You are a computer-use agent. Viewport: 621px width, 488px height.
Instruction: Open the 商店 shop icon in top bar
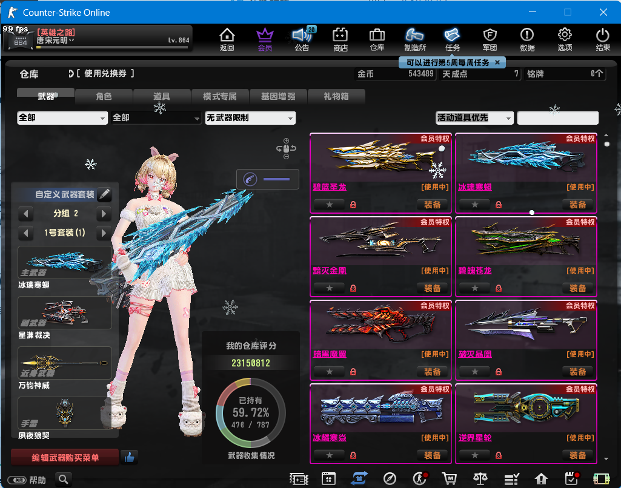(x=340, y=39)
